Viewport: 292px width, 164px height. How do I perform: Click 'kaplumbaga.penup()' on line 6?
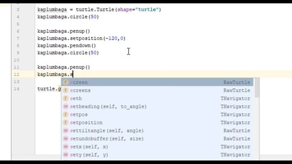pos(63,31)
